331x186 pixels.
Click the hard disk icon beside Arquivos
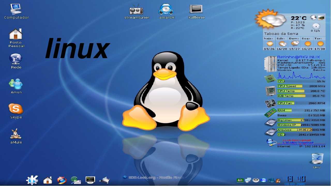click(271, 132)
